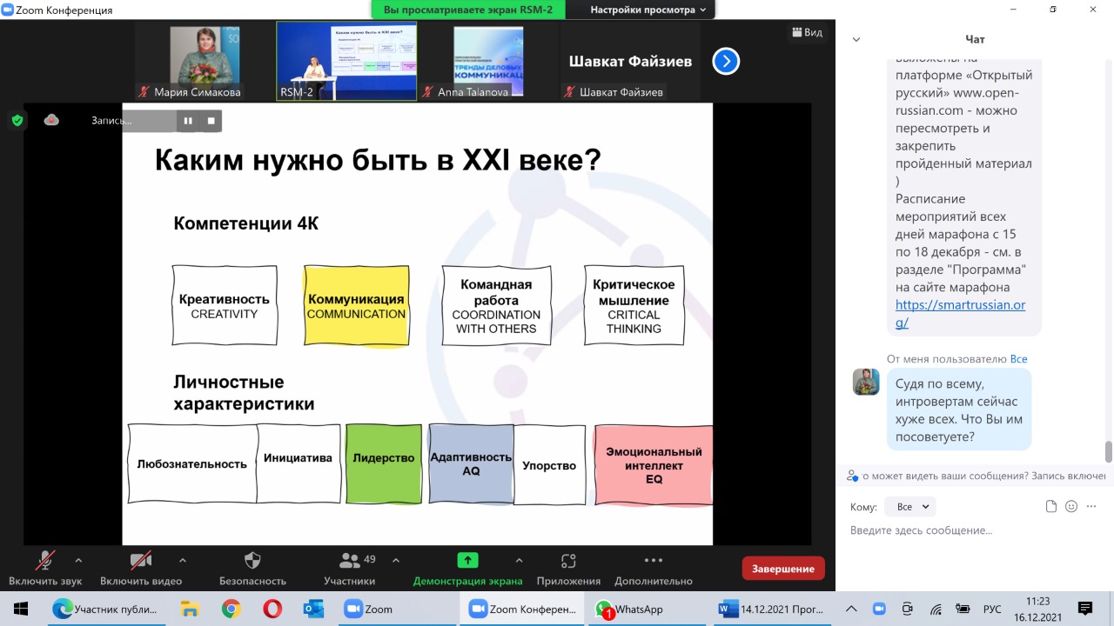
Task: Click Коммуникация yellow box on slide
Action: click(x=356, y=306)
